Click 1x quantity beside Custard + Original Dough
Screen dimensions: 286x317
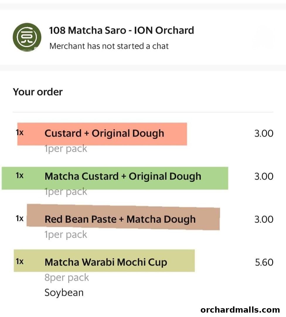(20, 133)
